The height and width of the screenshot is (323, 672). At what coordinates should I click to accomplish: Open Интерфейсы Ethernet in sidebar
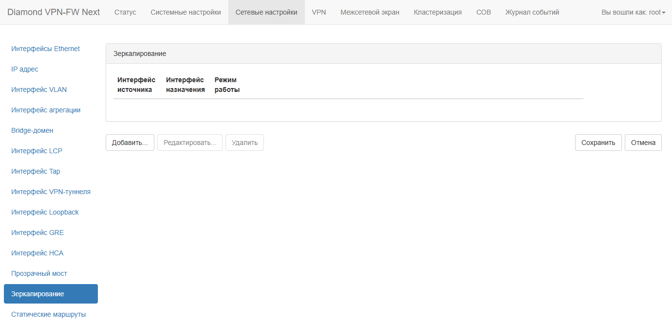(x=46, y=49)
